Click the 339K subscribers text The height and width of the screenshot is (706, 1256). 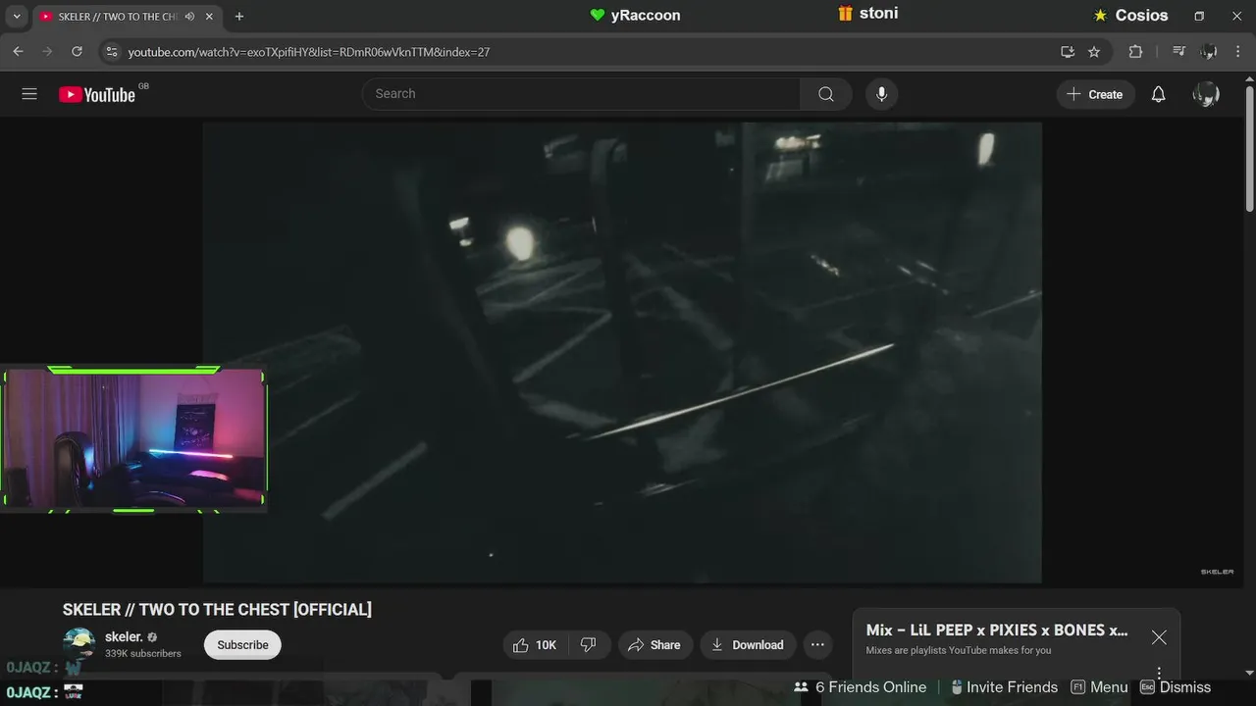143,654
